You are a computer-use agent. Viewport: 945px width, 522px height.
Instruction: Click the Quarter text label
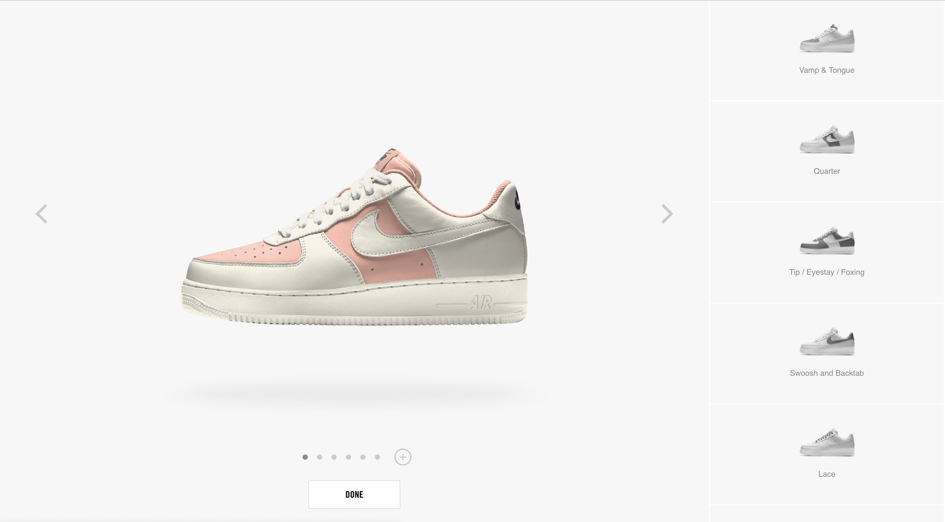click(827, 171)
